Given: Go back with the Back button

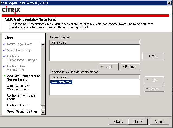Looking at the screenshot, I should click(x=118, y=122).
